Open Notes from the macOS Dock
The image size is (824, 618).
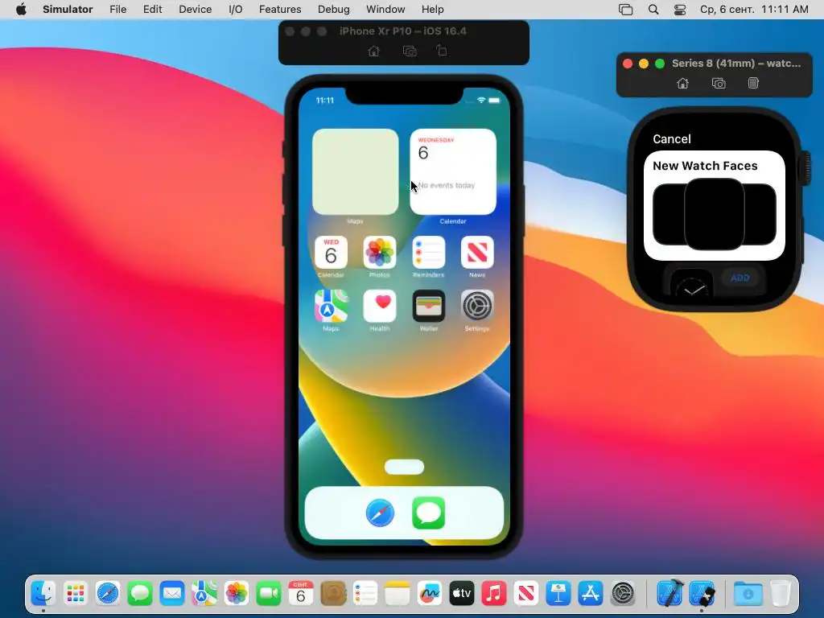coord(398,594)
